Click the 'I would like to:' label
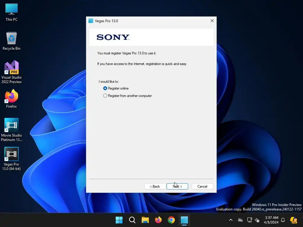 coord(109,82)
